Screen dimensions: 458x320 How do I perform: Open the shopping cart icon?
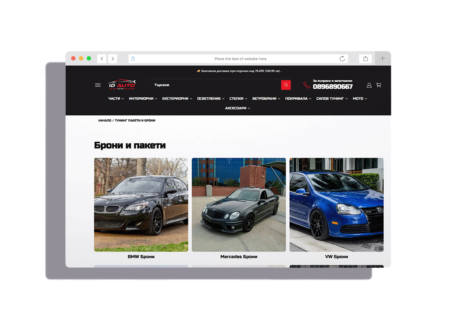tap(379, 85)
